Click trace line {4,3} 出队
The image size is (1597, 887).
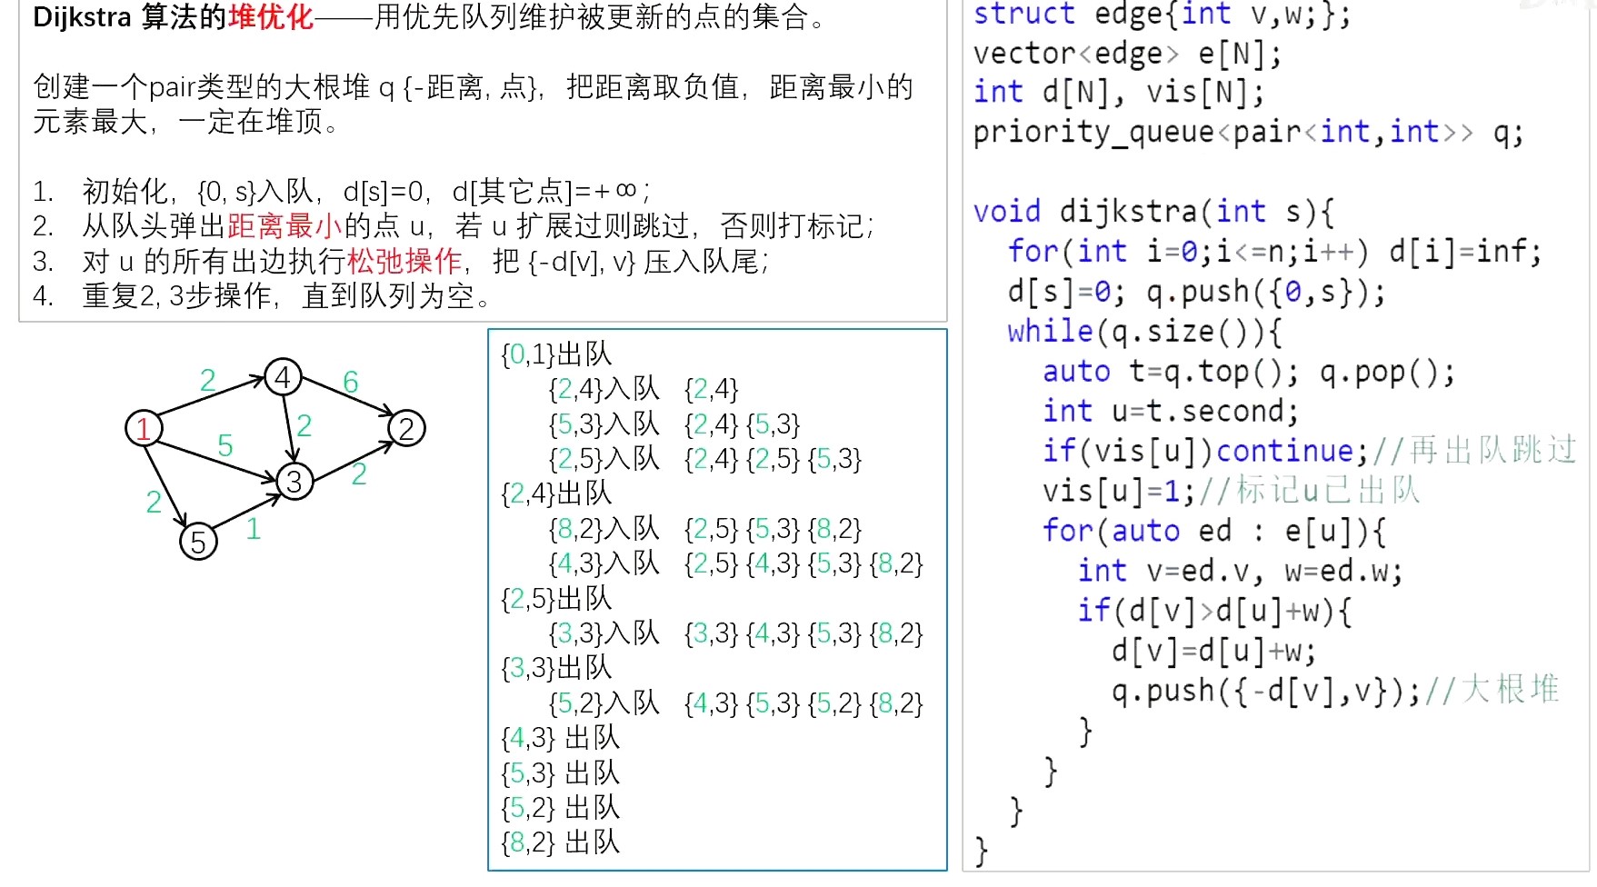point(560,738)
